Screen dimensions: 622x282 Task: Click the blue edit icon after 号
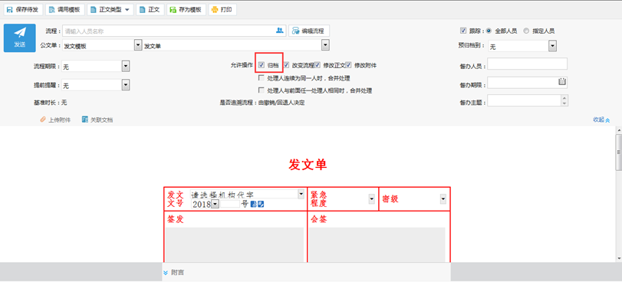261,204
